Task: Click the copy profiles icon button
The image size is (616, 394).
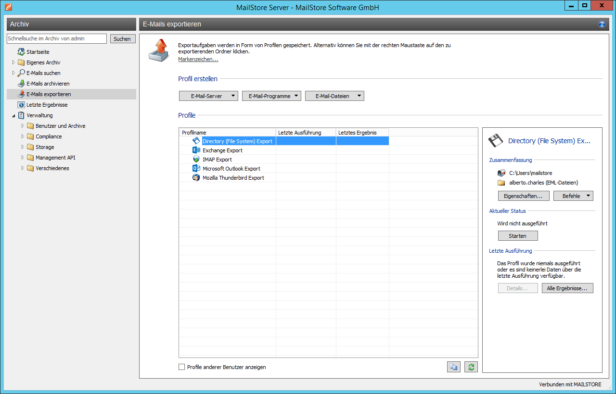Action: pyautogui.click(x=453, y=367)
